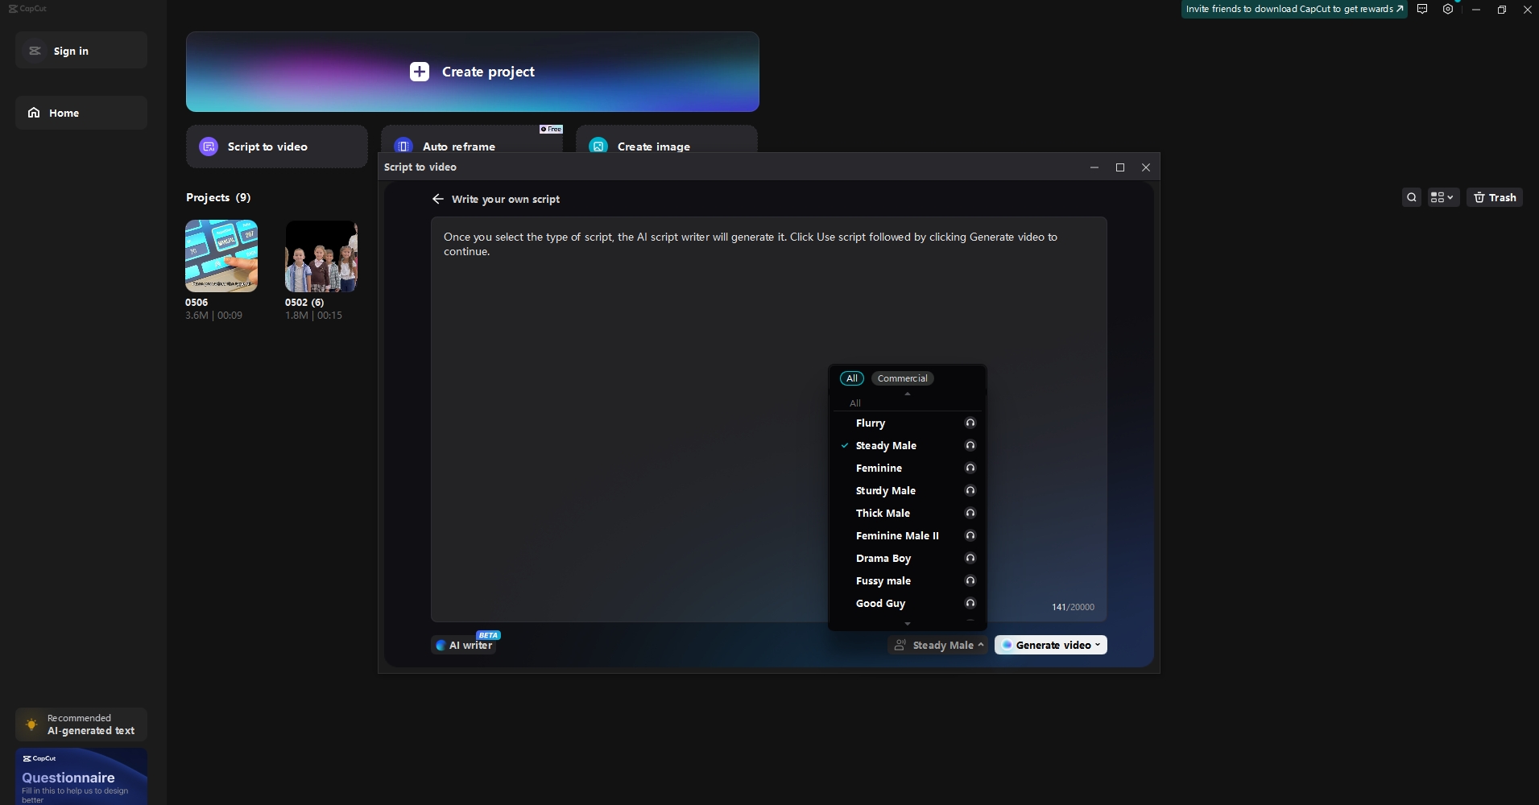Open the Auto reframe tool
Screen dimensions: 1539x805
(459, 147)
